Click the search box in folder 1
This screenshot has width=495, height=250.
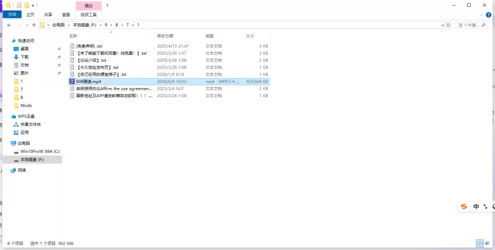471,25
